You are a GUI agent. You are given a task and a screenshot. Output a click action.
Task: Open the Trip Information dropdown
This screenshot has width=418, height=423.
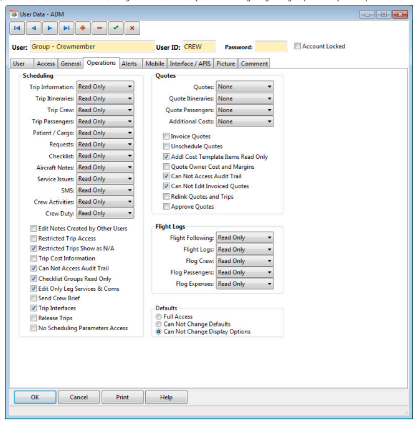click(105, 87)
